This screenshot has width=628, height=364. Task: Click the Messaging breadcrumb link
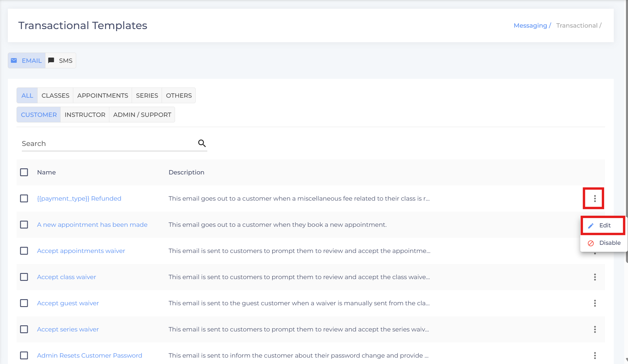[530, 26]
